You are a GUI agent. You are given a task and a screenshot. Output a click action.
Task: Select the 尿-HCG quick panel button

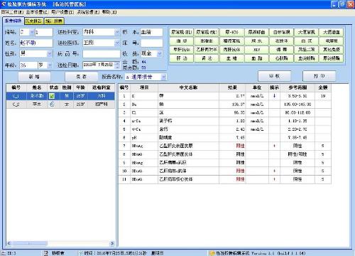[231, 32]
